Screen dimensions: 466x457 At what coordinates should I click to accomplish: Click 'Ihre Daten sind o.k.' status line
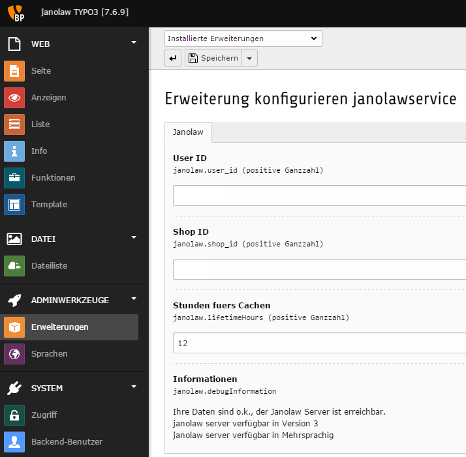point(279,412)
